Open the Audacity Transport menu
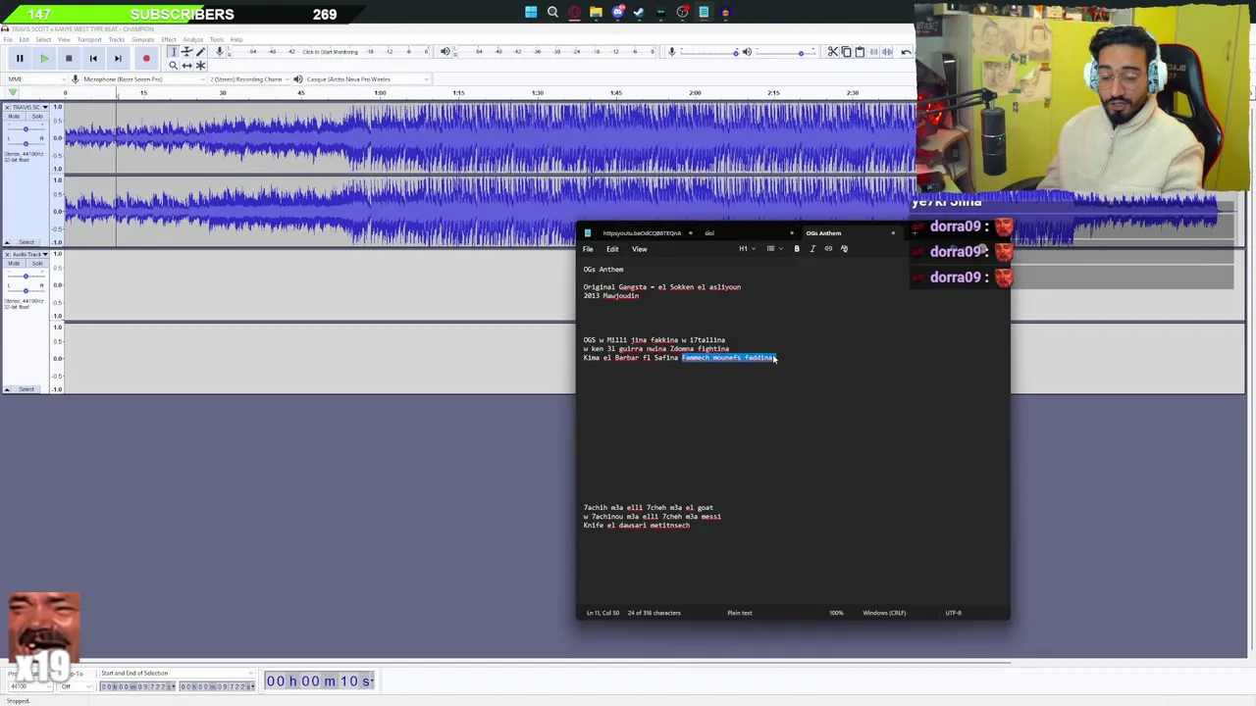 coord(88,39)
